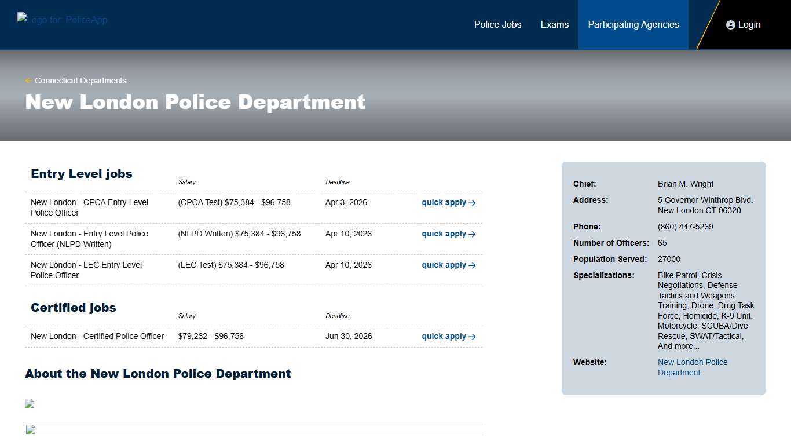
Task: Click the Login account icon
Action: pos(730,24)
